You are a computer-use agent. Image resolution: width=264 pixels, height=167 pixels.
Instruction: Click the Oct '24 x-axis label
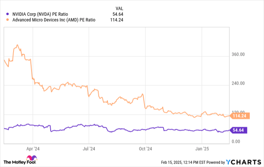[x=145, y=149]
